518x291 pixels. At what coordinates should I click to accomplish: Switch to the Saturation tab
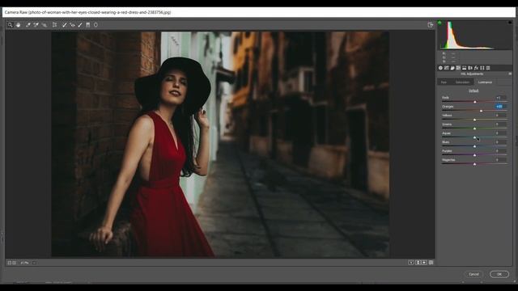click(x=462, y=82)
